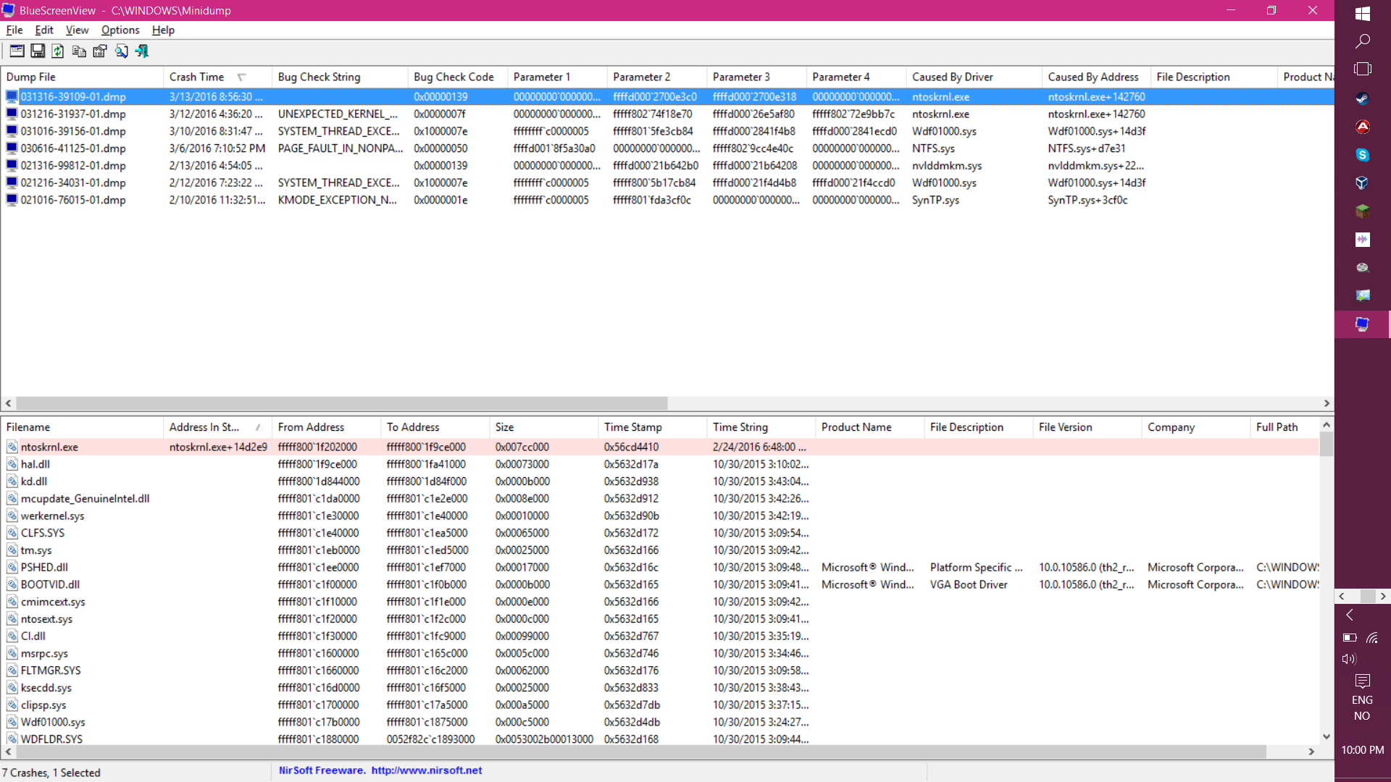Select Wdf01000.sys in the lower pane
This screenshot has width=1391, height=782.
(x=53, y=722)
